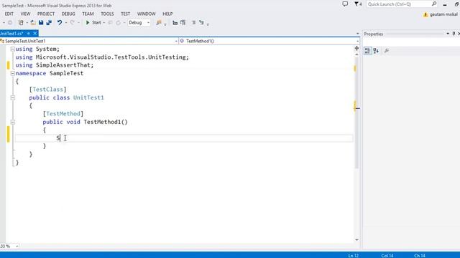Image resolution: width=460 pixels, height=258 pixels.
Task: Click the disabled browser refresh icon
Action: (118, 22)
